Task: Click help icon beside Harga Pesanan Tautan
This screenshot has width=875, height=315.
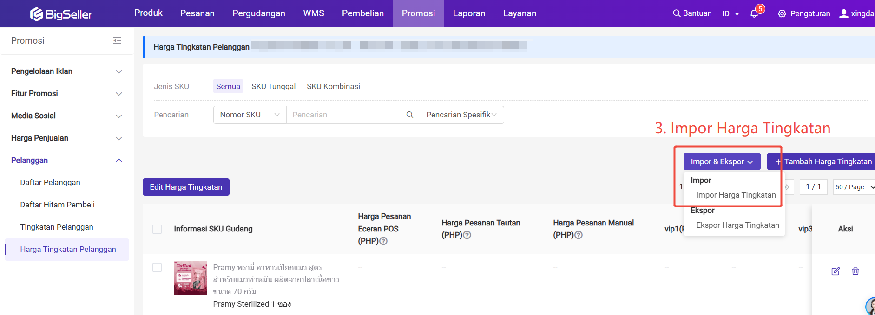Action: tap(467, 235)
